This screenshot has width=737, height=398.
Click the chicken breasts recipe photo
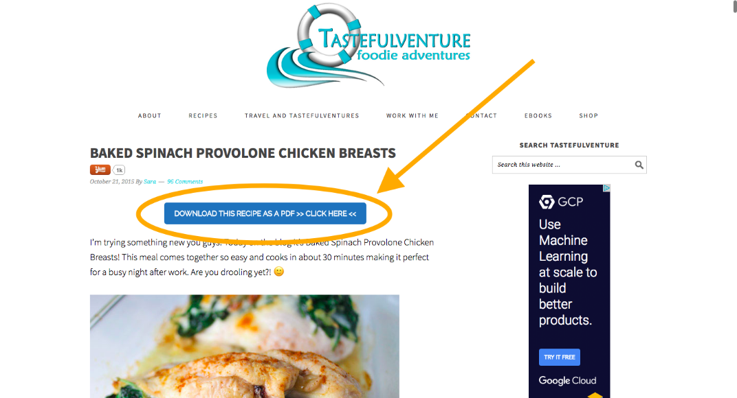[x=245, y=347]
